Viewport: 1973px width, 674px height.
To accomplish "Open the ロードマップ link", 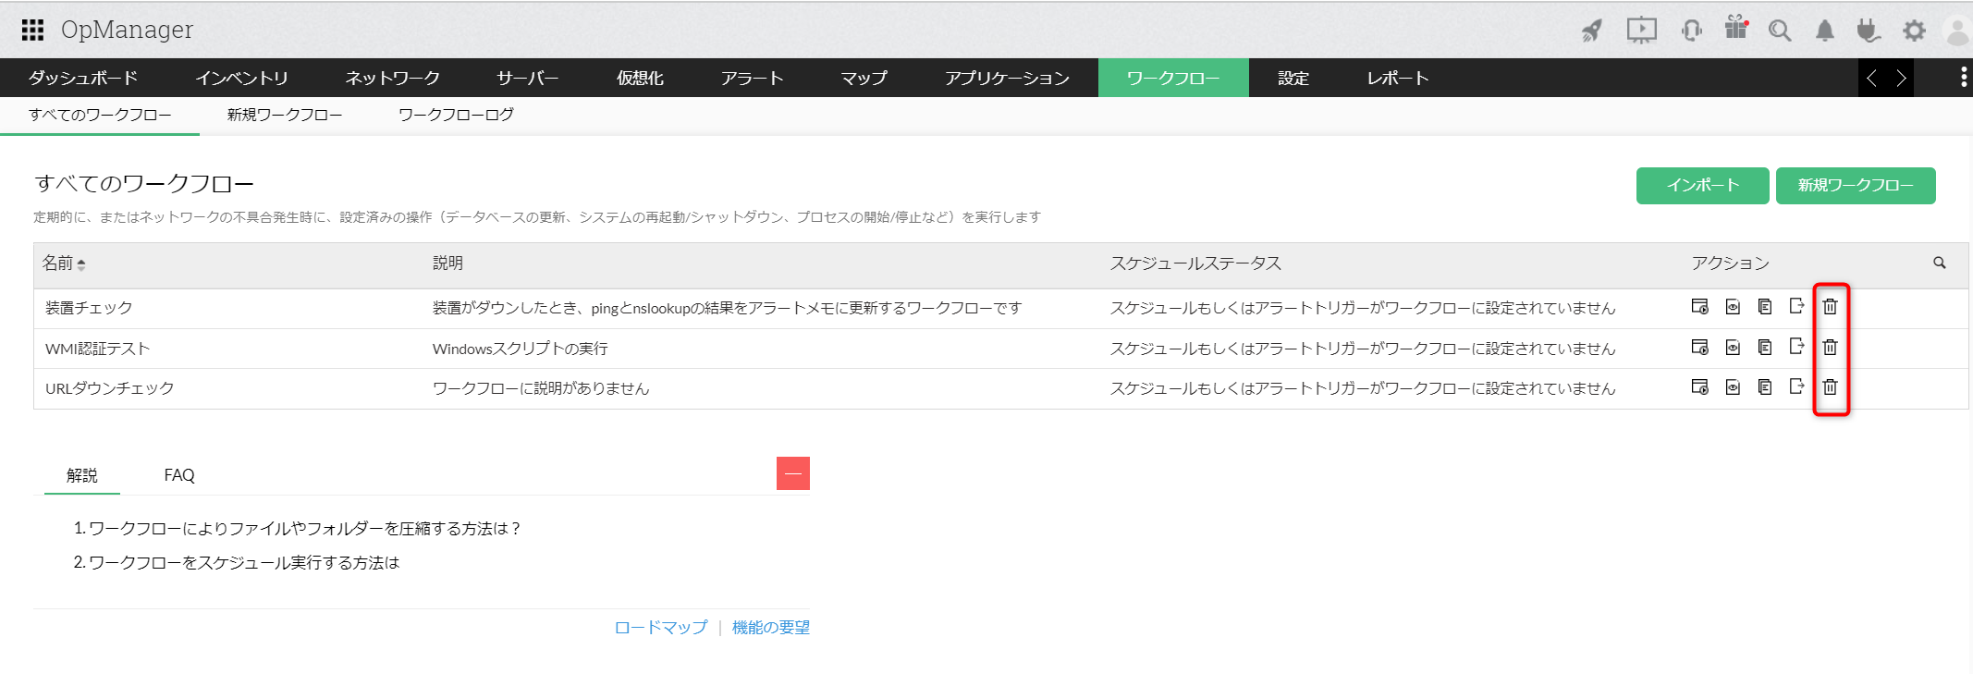I will click(x=660, y=627).
